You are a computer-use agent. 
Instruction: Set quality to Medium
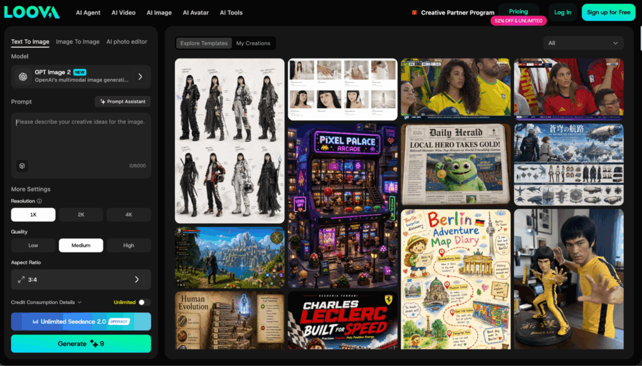pyautogui.click(x=81, y=245)
